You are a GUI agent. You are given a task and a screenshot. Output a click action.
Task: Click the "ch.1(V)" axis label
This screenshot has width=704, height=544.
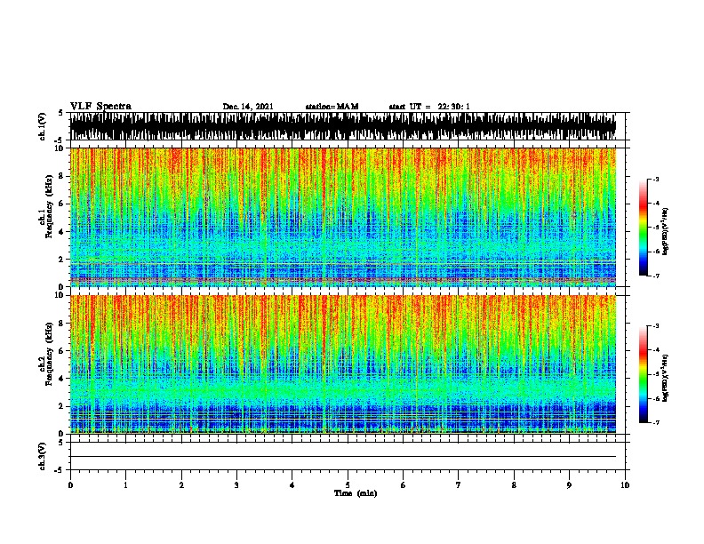click(43, 126)
